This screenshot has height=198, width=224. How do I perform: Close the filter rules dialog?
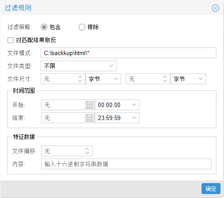(216, 8)
